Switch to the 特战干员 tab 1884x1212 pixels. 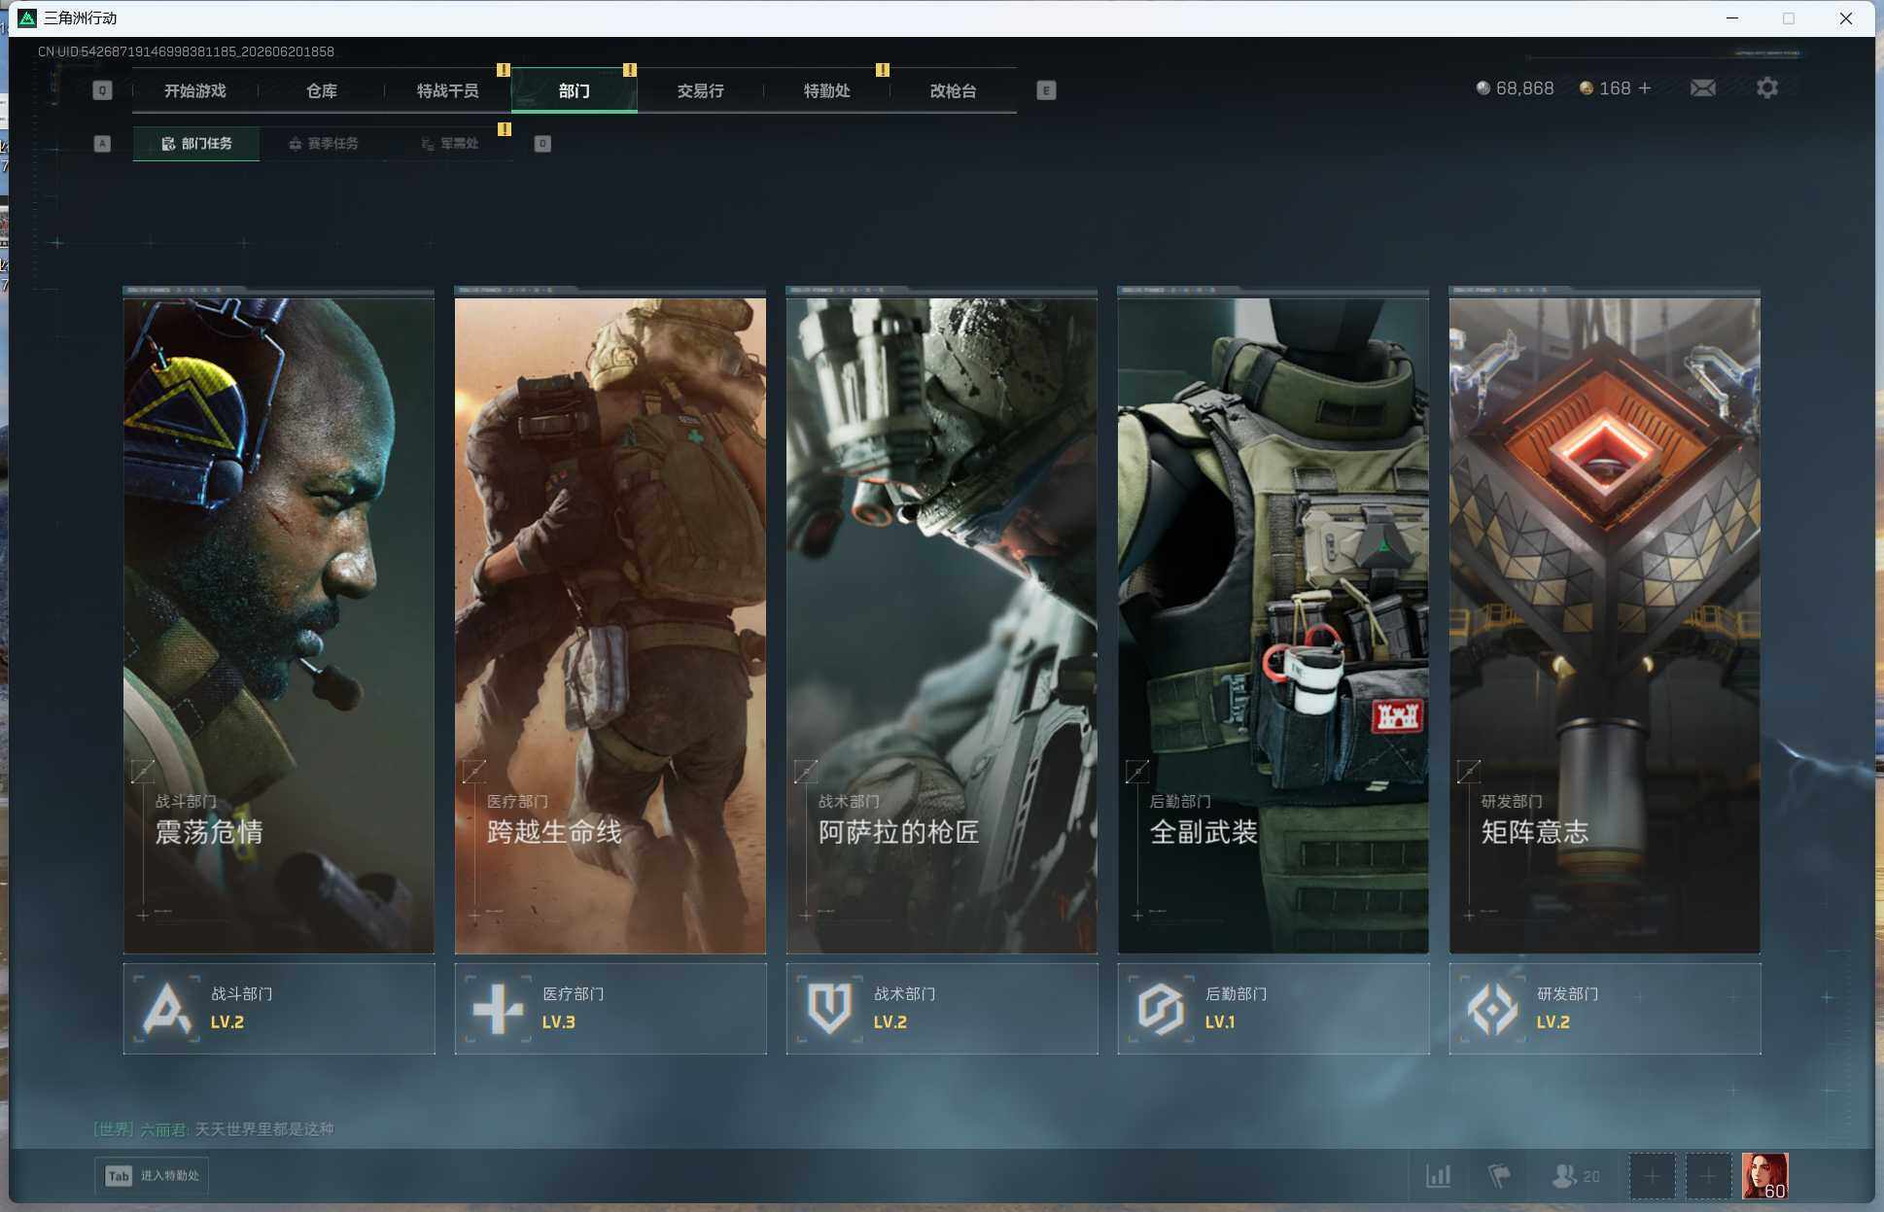click(448, 90)
